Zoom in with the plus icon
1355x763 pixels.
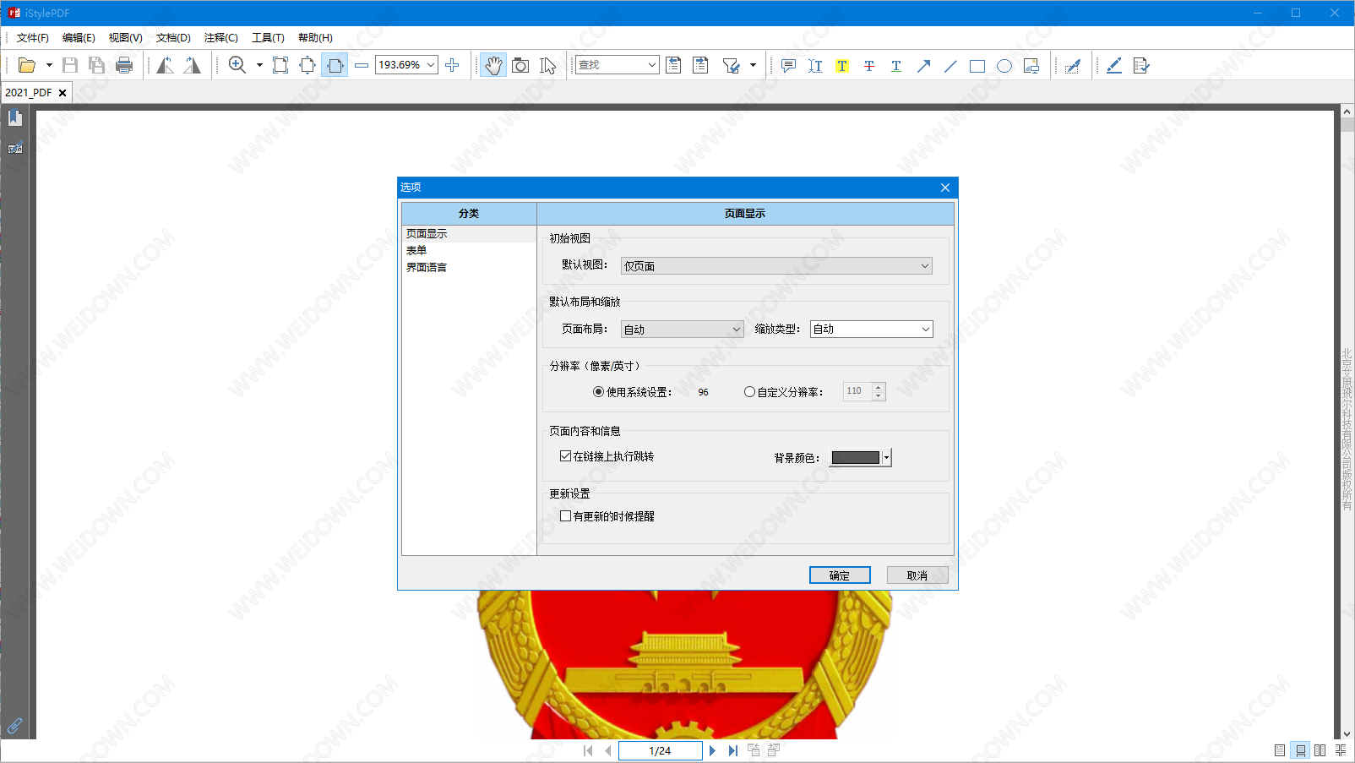coord(452,65)
